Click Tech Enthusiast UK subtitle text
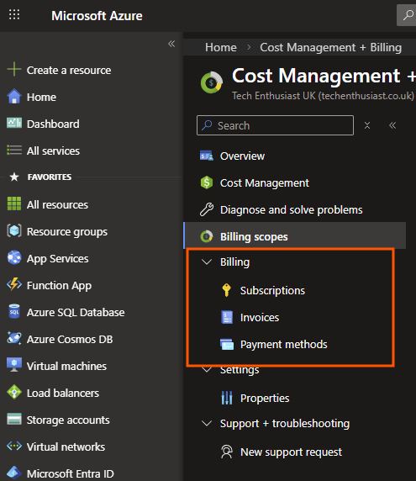The height and width of the screenshot is (481, 416). click(x=323, y=96)
